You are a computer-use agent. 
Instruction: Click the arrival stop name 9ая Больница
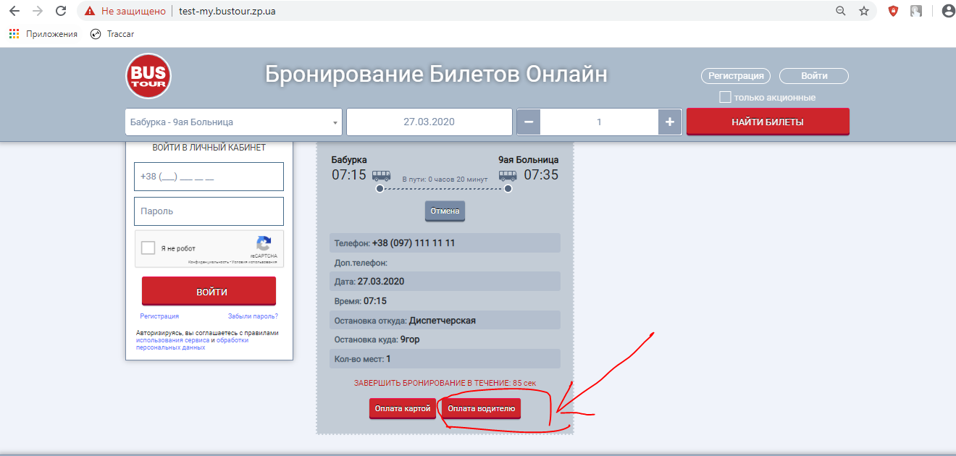point(529,159)
